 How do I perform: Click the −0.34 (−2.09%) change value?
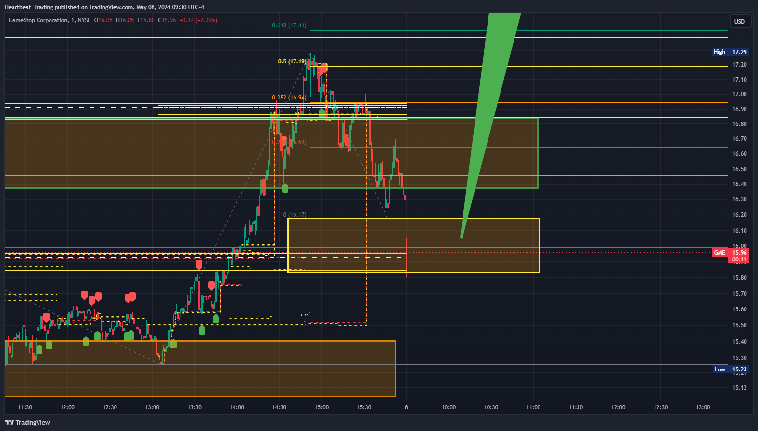pyautogui.click(x=198, y=20)
